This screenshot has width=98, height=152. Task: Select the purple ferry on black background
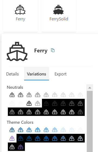[21, 147]
